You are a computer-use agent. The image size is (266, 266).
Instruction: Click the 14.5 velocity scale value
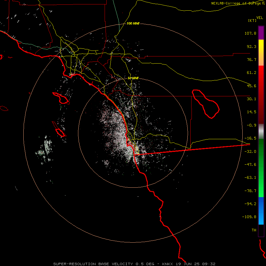point(252,112)
